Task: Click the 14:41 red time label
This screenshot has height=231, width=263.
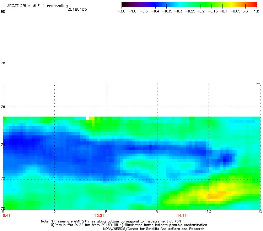Action: click(182, 216)
